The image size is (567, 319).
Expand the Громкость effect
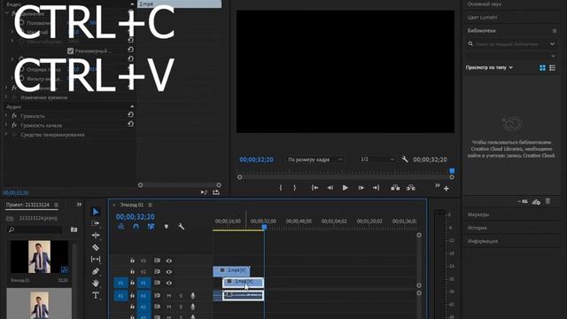6,116
